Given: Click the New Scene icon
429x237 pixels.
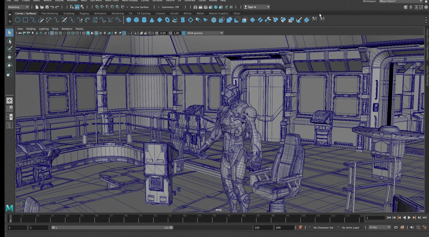Looking at the screenshot, I should point(37,7).
